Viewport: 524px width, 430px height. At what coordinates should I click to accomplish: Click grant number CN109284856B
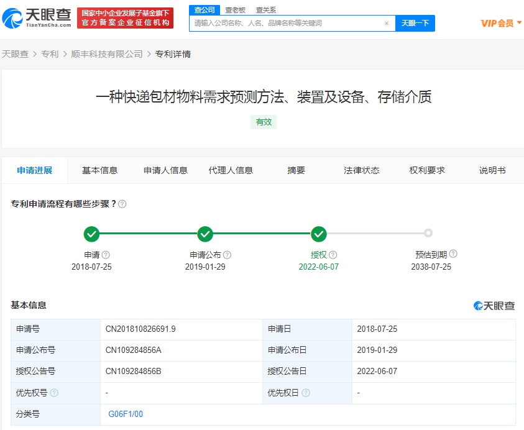tap(134, 371)
